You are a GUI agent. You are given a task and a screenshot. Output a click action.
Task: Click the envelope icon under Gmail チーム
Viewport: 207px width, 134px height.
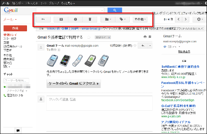(170, 47)
